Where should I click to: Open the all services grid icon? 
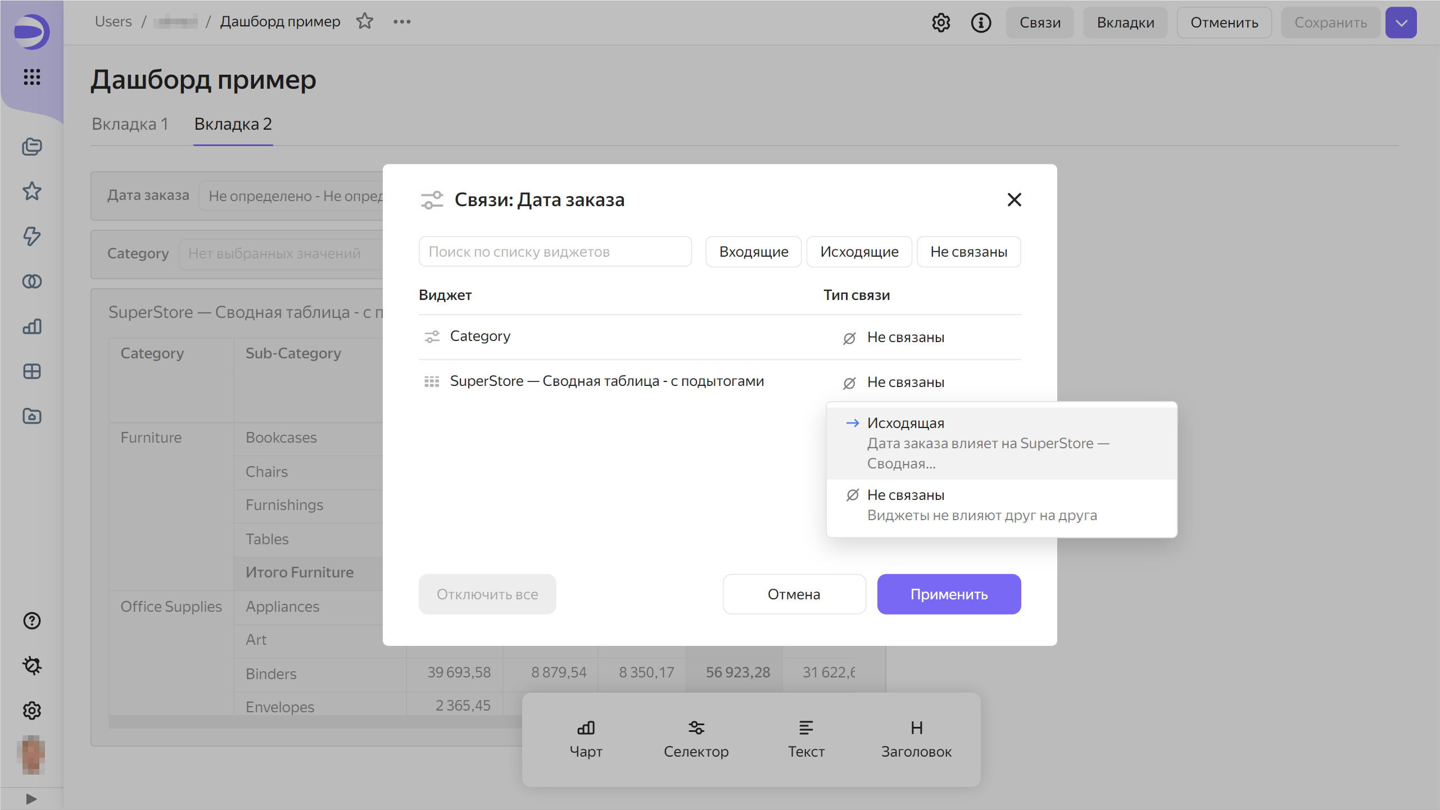click(32, 77)
